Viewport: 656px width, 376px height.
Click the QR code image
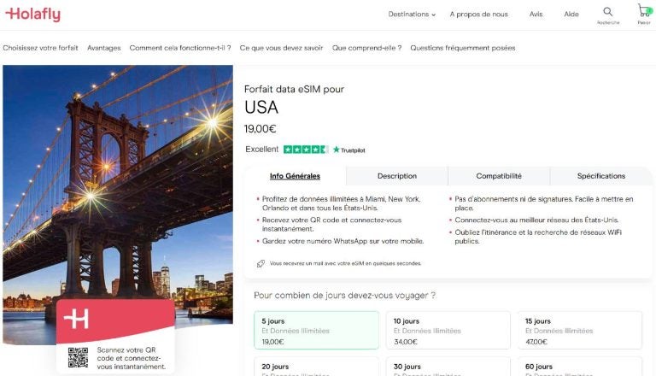[78, 357]
